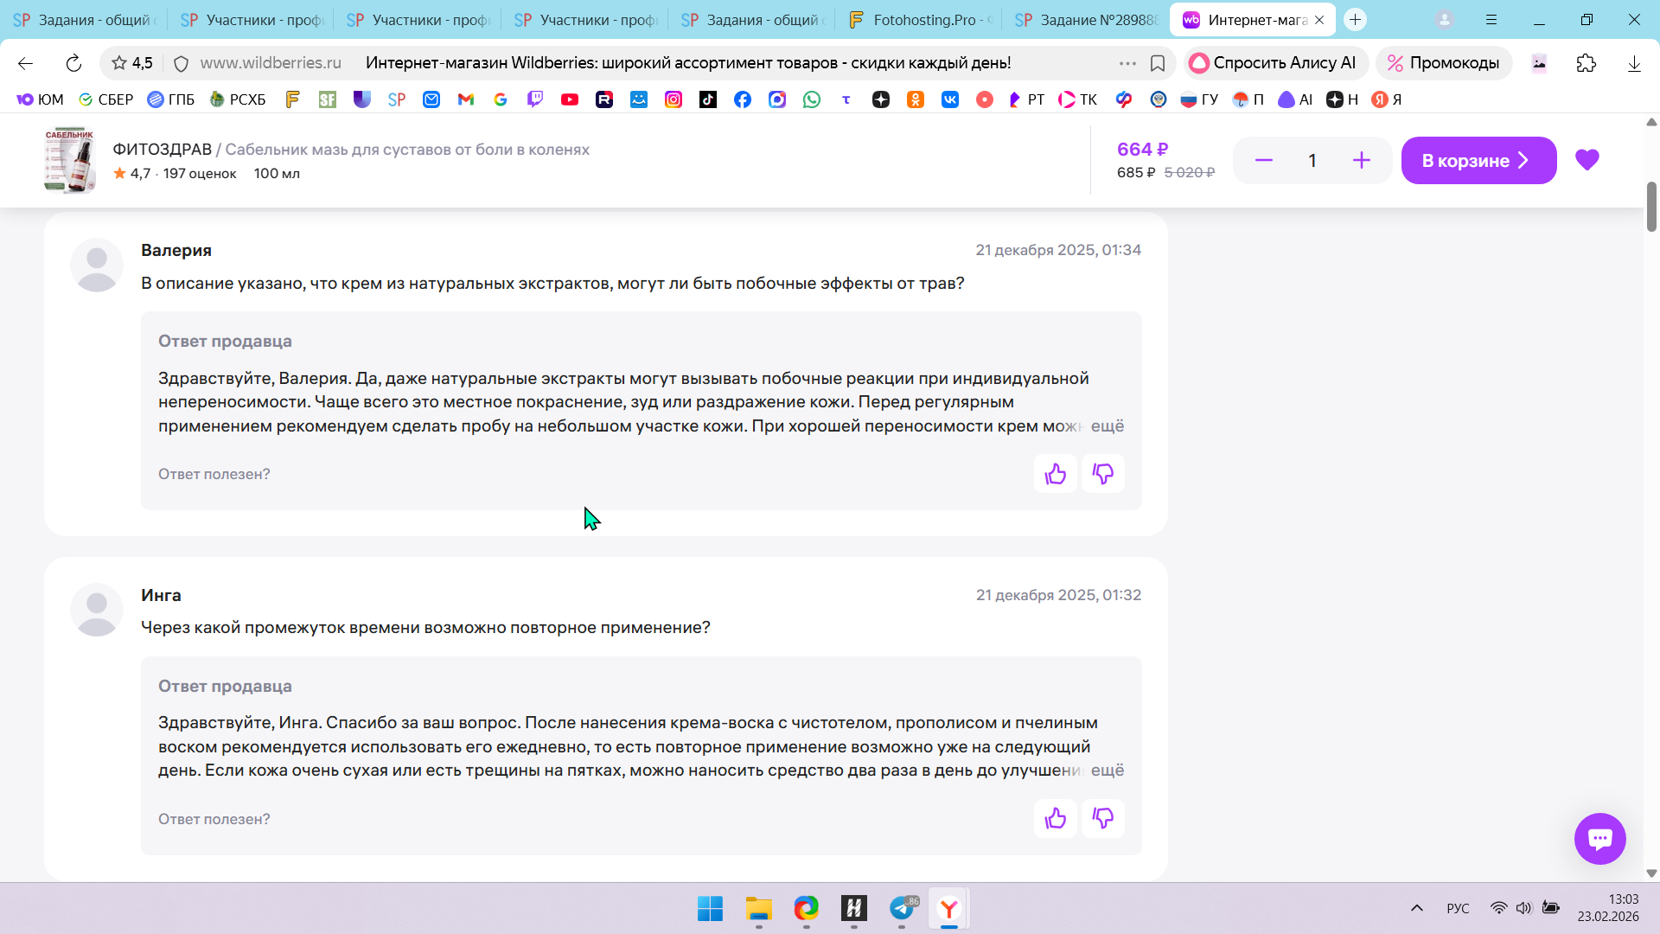Open downloads arrow in browser toolbar

point(1633,63)
